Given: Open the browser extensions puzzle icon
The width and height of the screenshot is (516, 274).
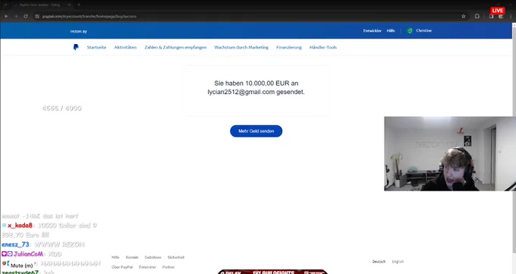Looking at the screenshot, I should point(477,16).
